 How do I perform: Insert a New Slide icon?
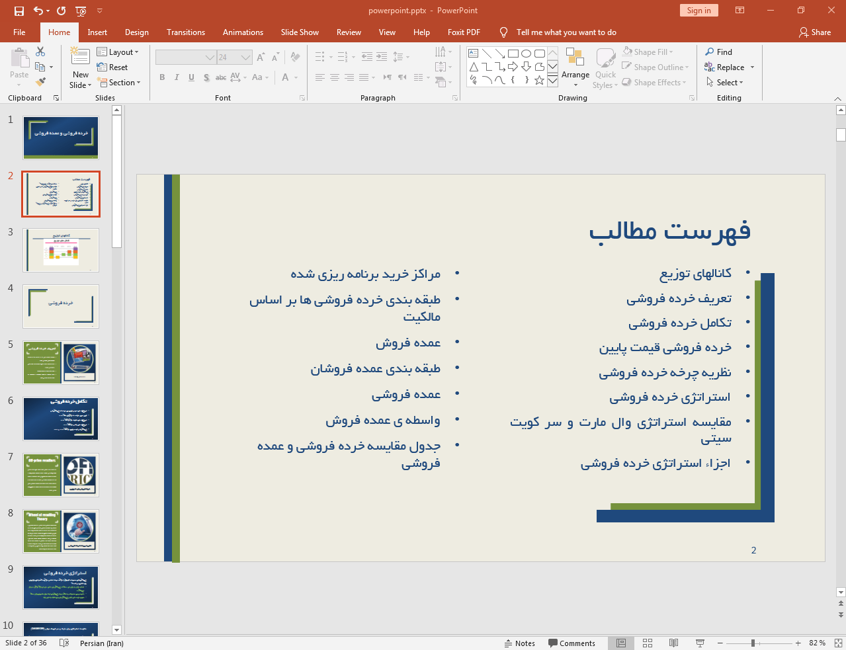click(x=80, y=58)
